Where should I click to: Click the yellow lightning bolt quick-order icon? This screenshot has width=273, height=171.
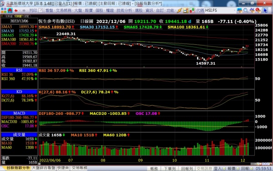180,10
